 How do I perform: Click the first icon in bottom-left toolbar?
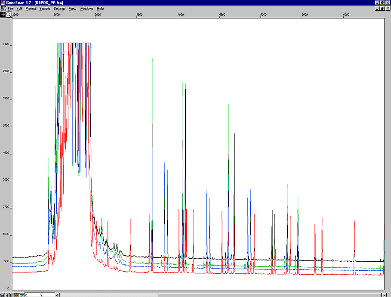click(x=2, y=295)
